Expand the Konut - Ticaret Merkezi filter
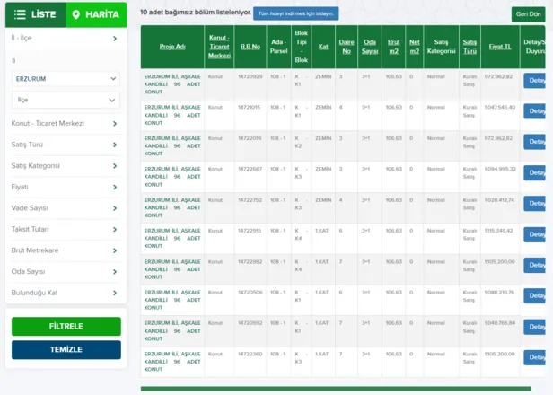 tap(65, 123)
